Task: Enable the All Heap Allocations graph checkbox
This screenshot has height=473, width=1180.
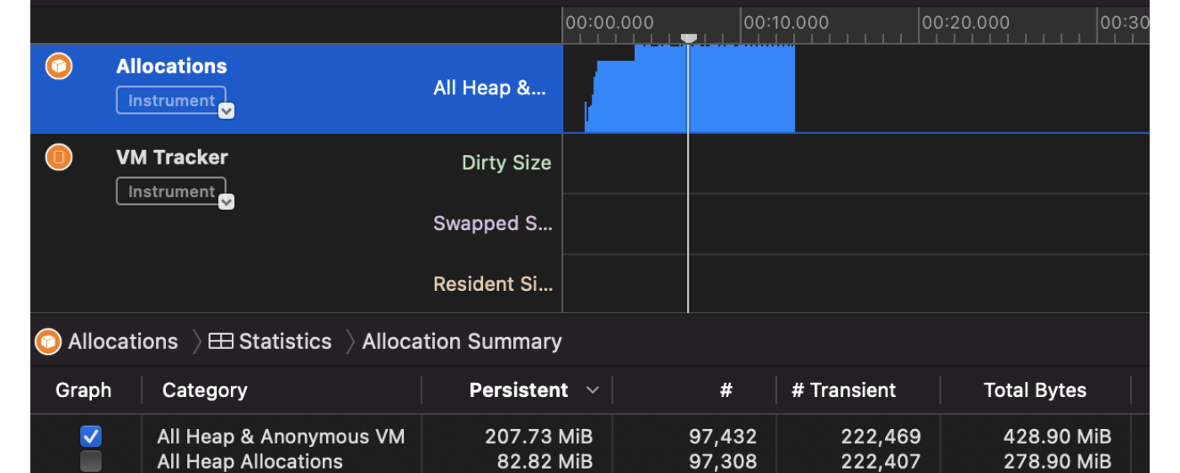Action: pos(90,461)
